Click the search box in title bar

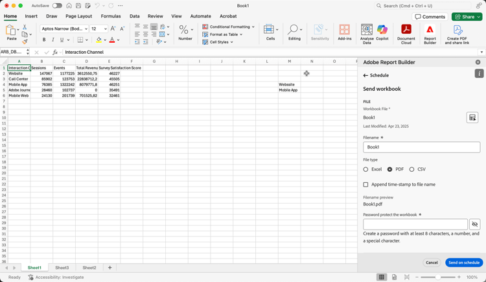(x=423, y=6)
